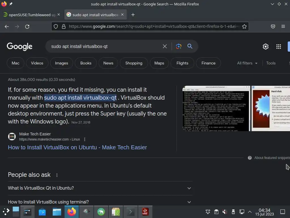Screen dimensions: 290x218
Task: Click in the Google search box
Action: (x=105, y=46)
